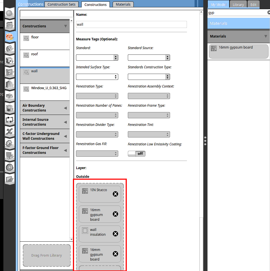Open the Standard dropdown
Screen dimensions: 270x271
tap(97, 58)
